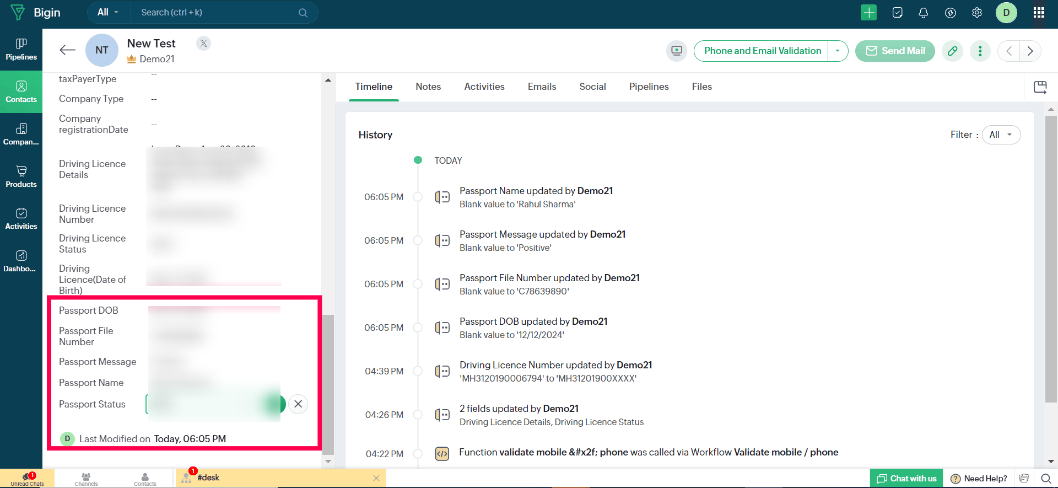Open the Activities module in sidebar
This screenshot has height=488, width=1058.
[21, 219]
